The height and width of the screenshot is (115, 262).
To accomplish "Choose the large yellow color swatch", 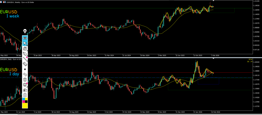I will pos(25,106).
